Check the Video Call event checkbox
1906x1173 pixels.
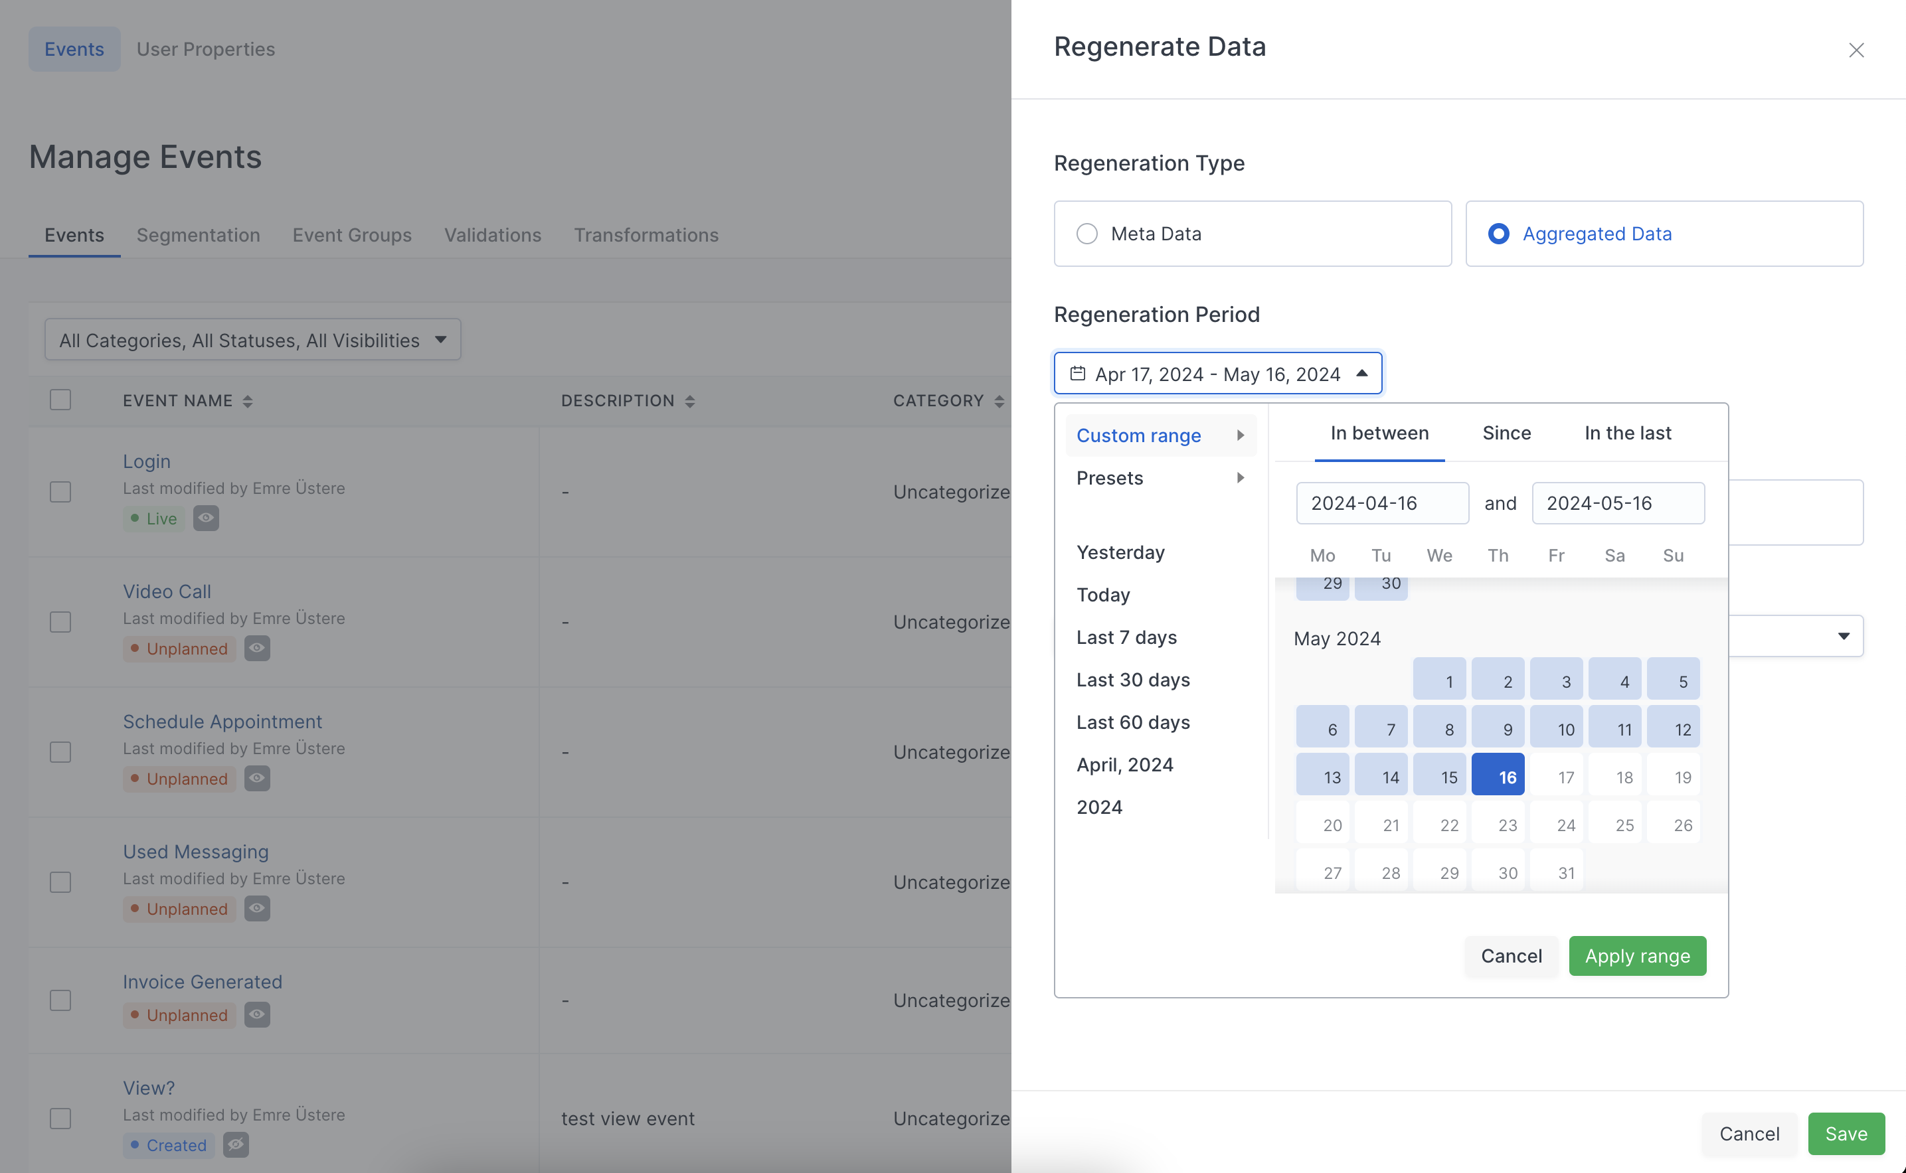[60, 622]
